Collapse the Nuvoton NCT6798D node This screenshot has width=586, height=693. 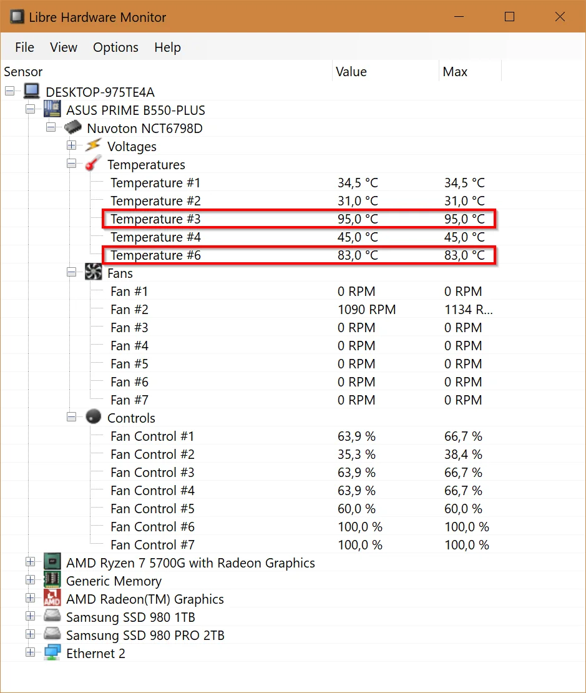(51, 127)
